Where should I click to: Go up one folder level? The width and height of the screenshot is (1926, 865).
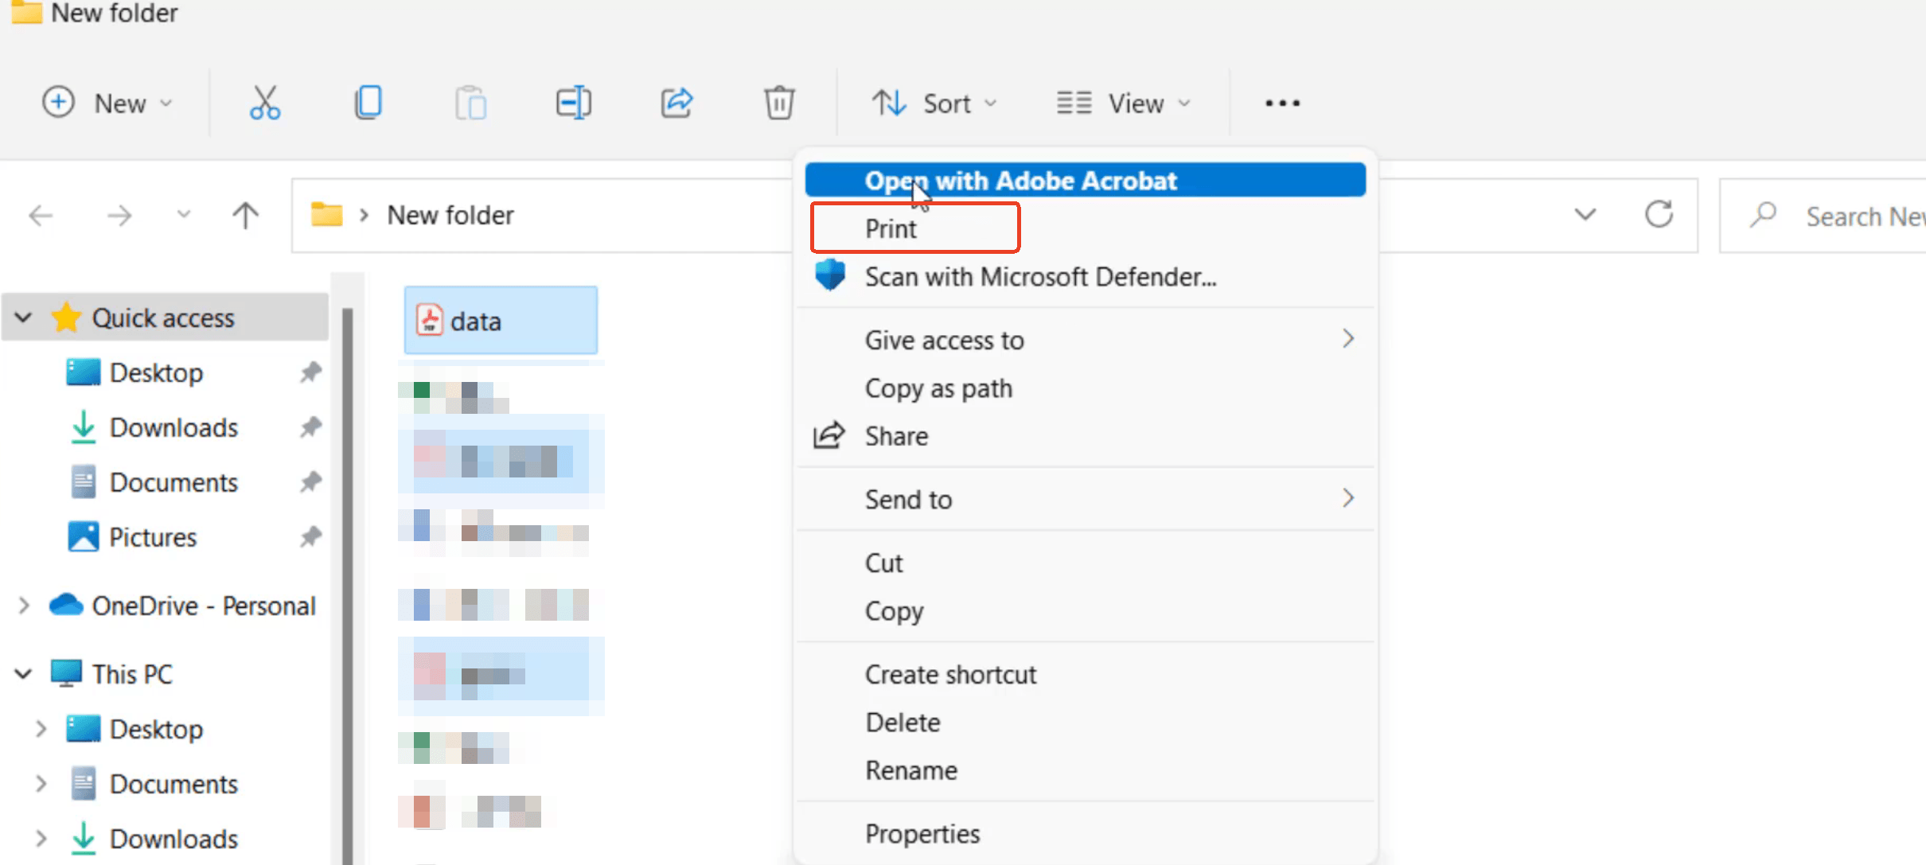pyautogui.click(x=245, y=215)
